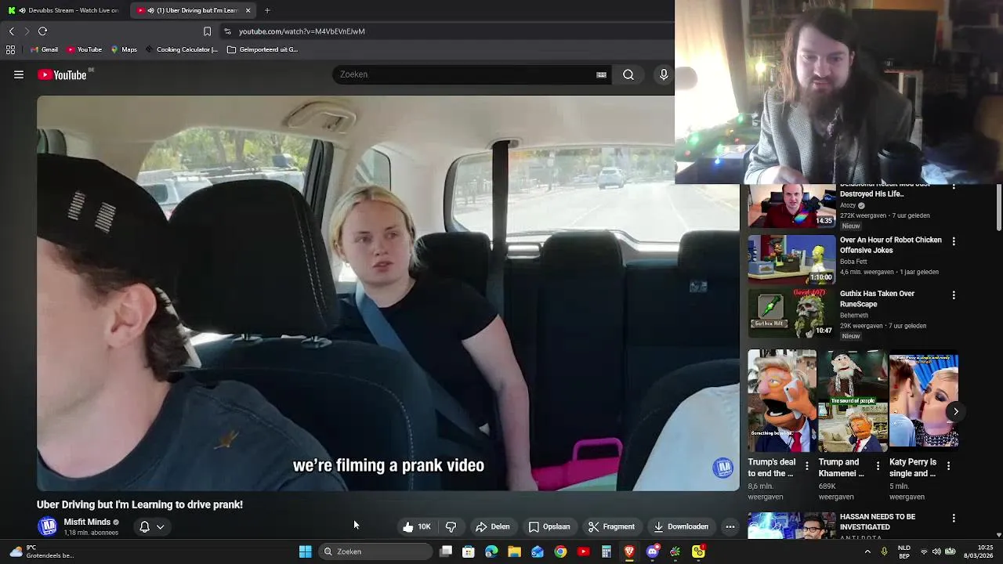This screenshot has width=1003, height=564.
Task: Open options for Atozy video
Action: click(x=954, y=187)
